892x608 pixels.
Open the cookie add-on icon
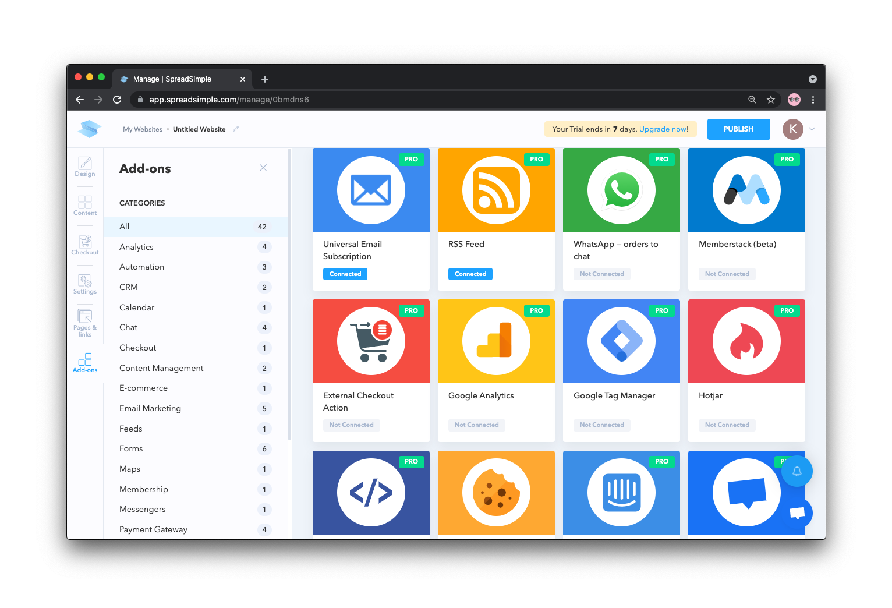click(496, 493)
